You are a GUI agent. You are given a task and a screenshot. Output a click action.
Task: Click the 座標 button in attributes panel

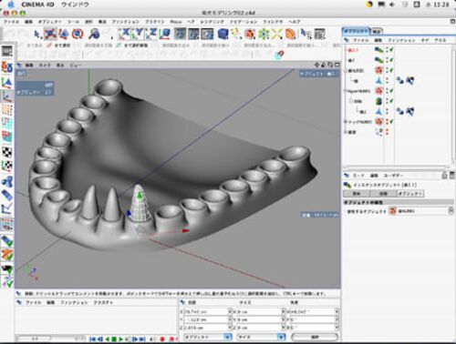point(383,193)
